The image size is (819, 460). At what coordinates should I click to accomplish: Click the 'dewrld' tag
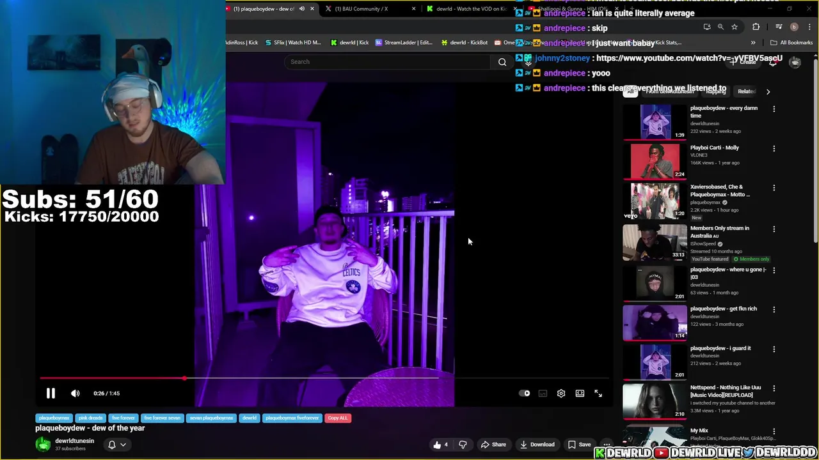[x=250, y=418]
